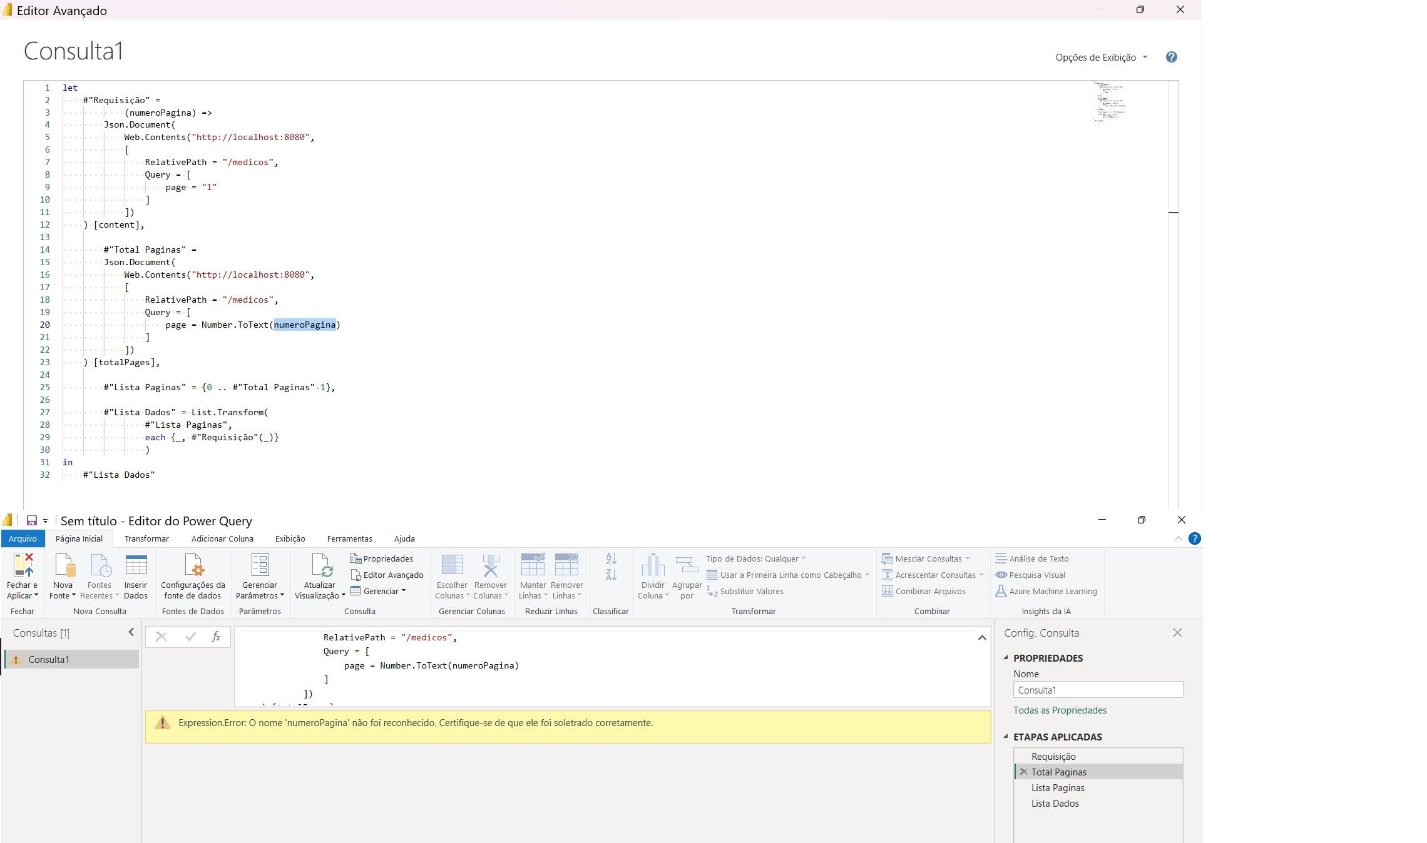
Task: Switch to the Exibição tab
Action: 290,538
